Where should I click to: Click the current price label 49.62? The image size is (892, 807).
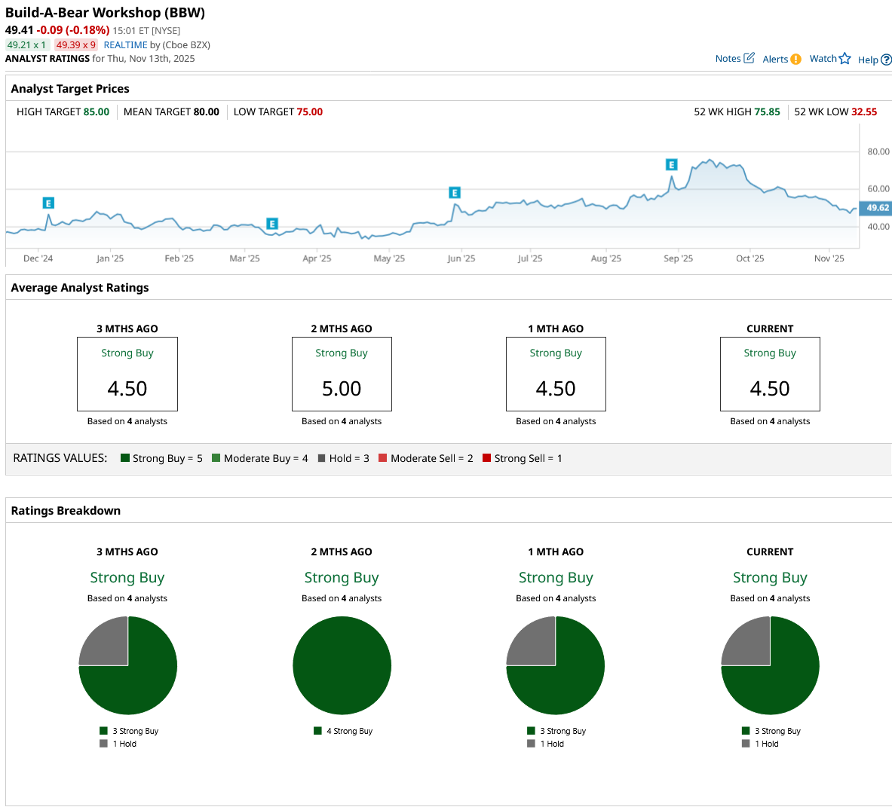(x=876, y=208)
